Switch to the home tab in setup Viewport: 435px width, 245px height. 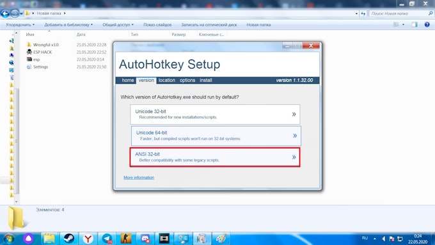(x=127, y=80)
